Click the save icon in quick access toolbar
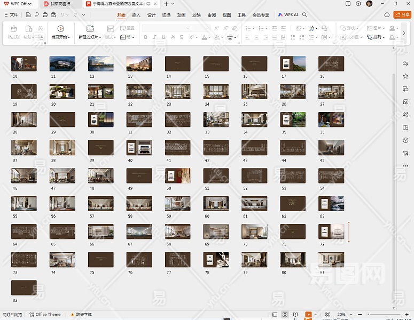 29,15
